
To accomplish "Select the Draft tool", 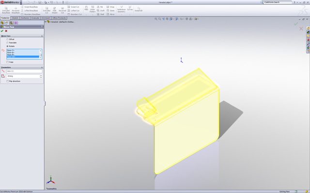I will click(x=101, y=11).
